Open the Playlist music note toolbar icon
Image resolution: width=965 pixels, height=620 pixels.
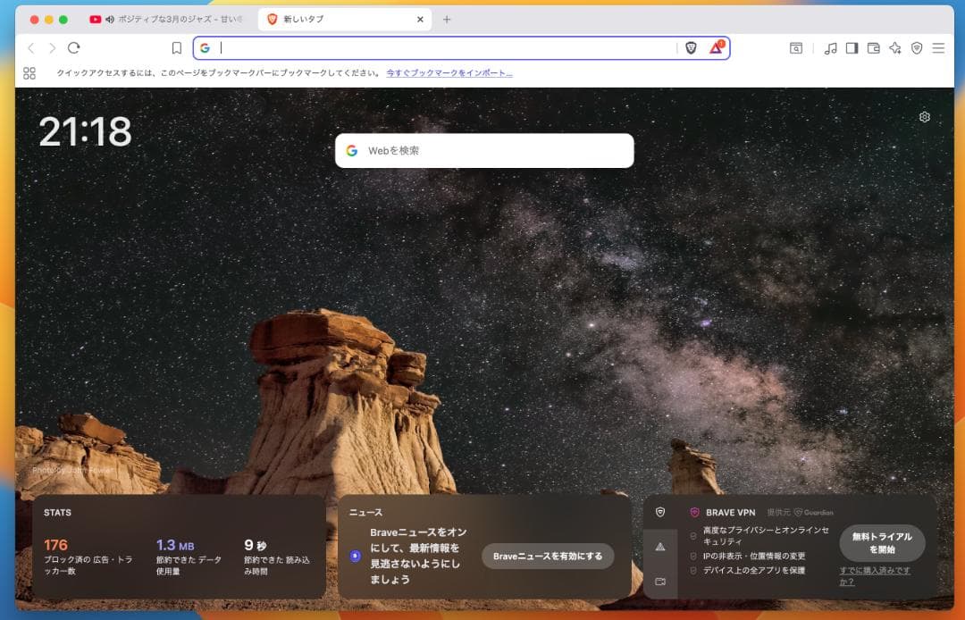pos(830,47)
